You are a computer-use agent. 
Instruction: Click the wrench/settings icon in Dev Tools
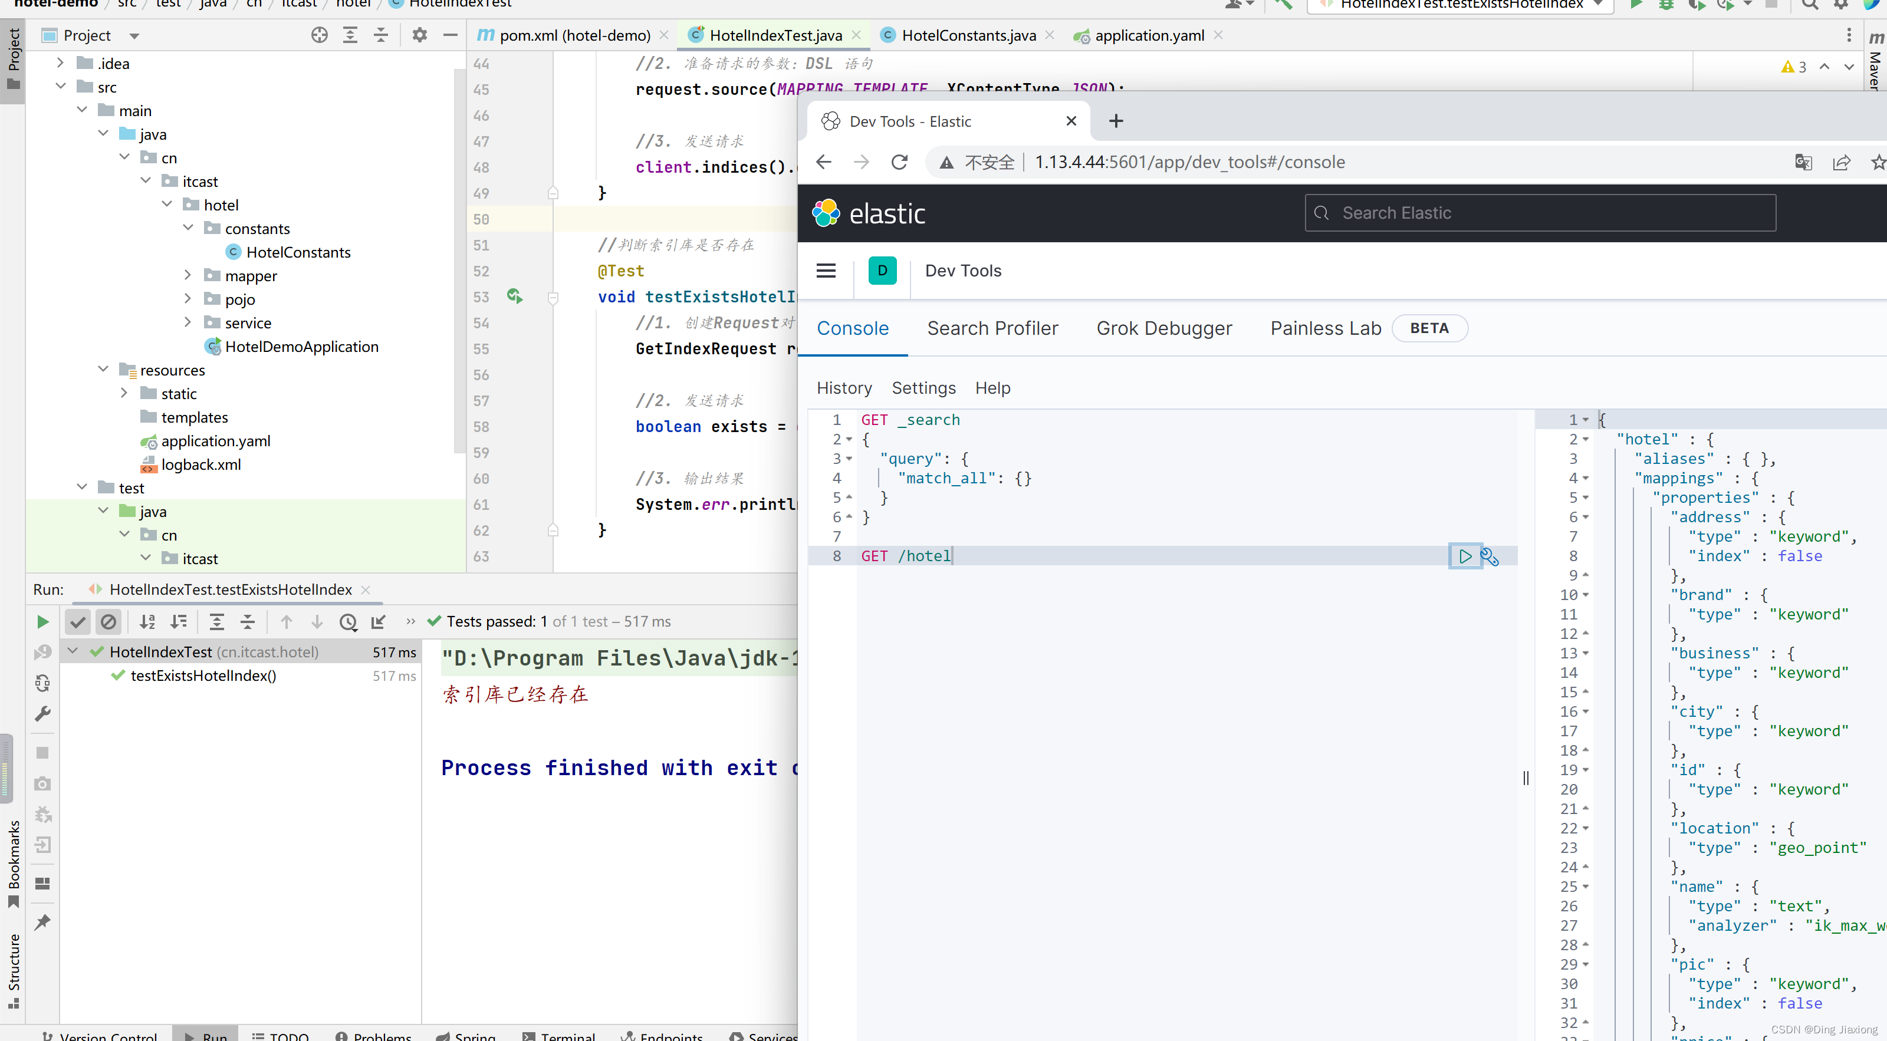pos(1490,555)
